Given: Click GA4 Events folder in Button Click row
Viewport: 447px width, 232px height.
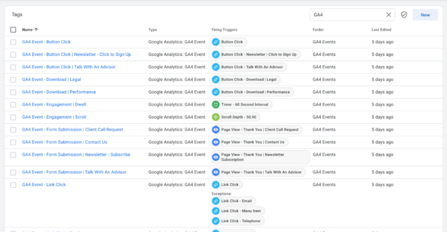Looking at the screenshot, I should 324,42.
